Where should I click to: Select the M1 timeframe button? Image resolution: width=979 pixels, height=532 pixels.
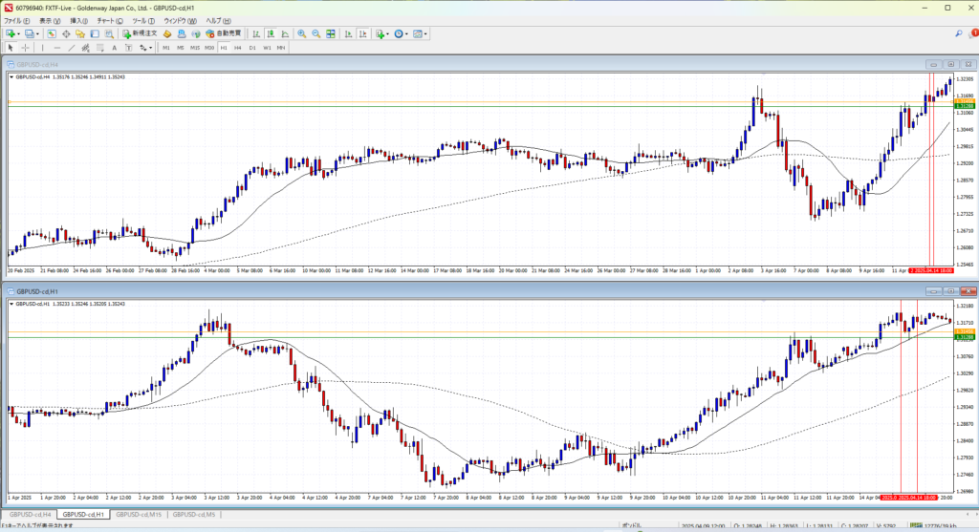coord(165,47)
